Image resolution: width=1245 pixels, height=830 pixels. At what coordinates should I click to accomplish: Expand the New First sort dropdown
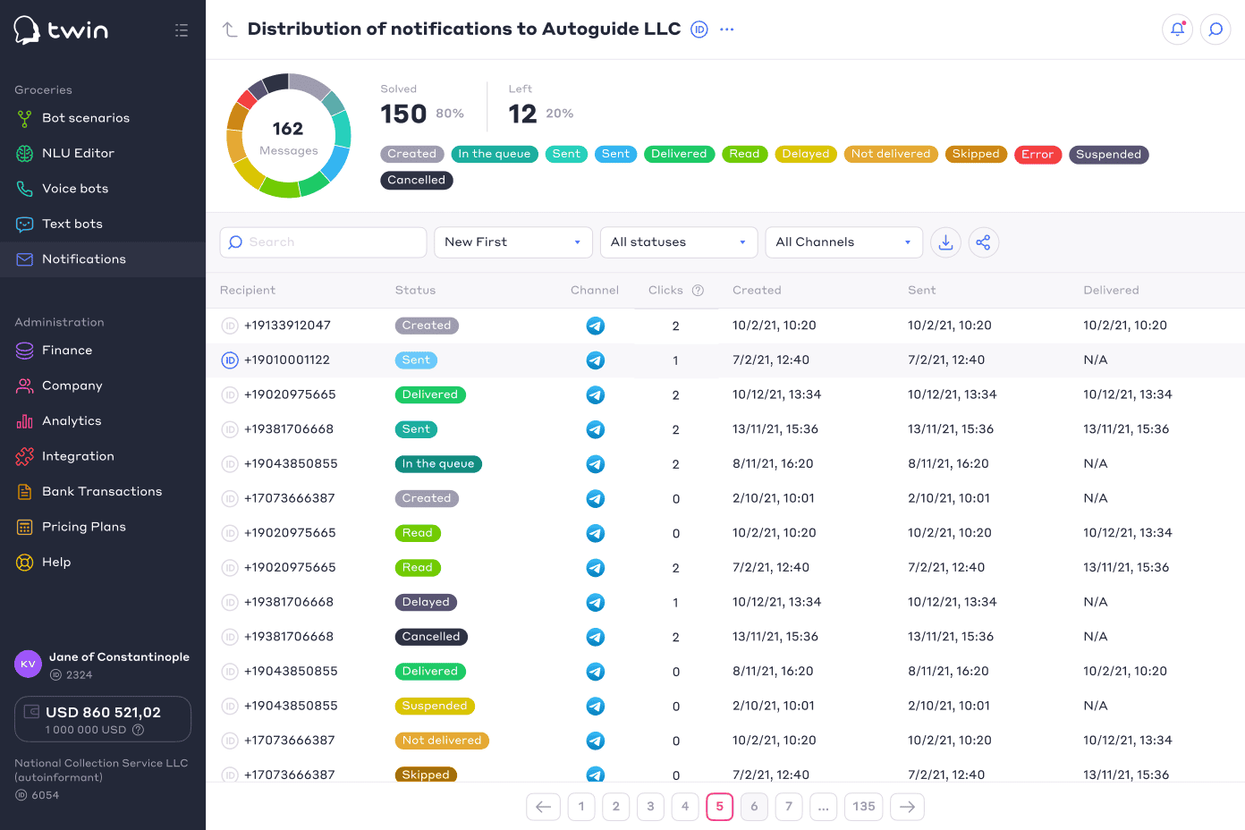tap(512, 242)
